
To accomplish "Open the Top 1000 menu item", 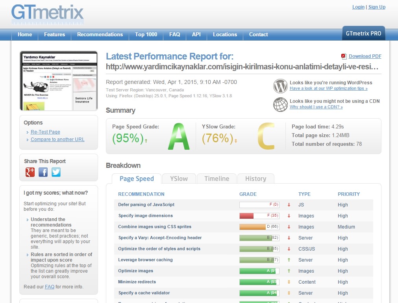I will point(146,34).
